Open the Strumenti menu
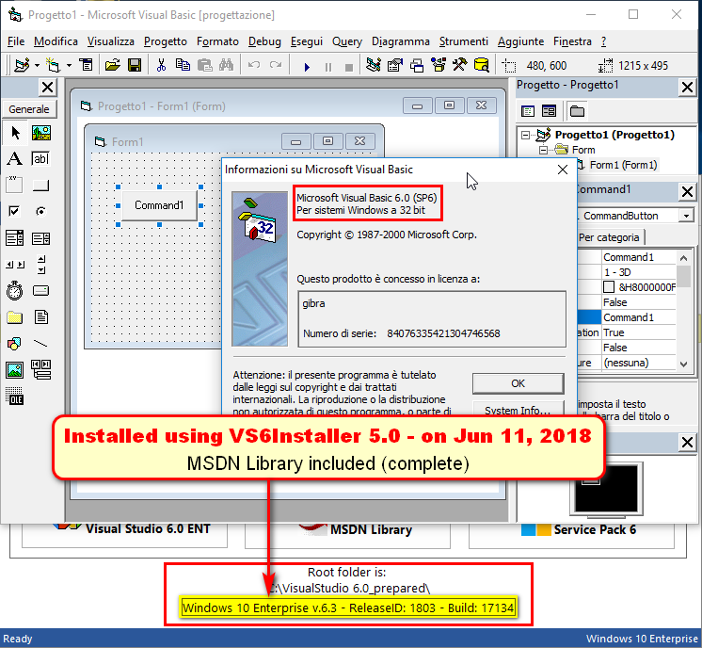702x648 pixels. (463, 41)
